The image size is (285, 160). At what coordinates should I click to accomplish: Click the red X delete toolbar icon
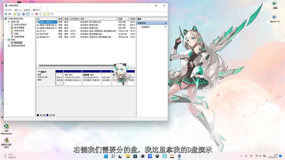point(37,14)
